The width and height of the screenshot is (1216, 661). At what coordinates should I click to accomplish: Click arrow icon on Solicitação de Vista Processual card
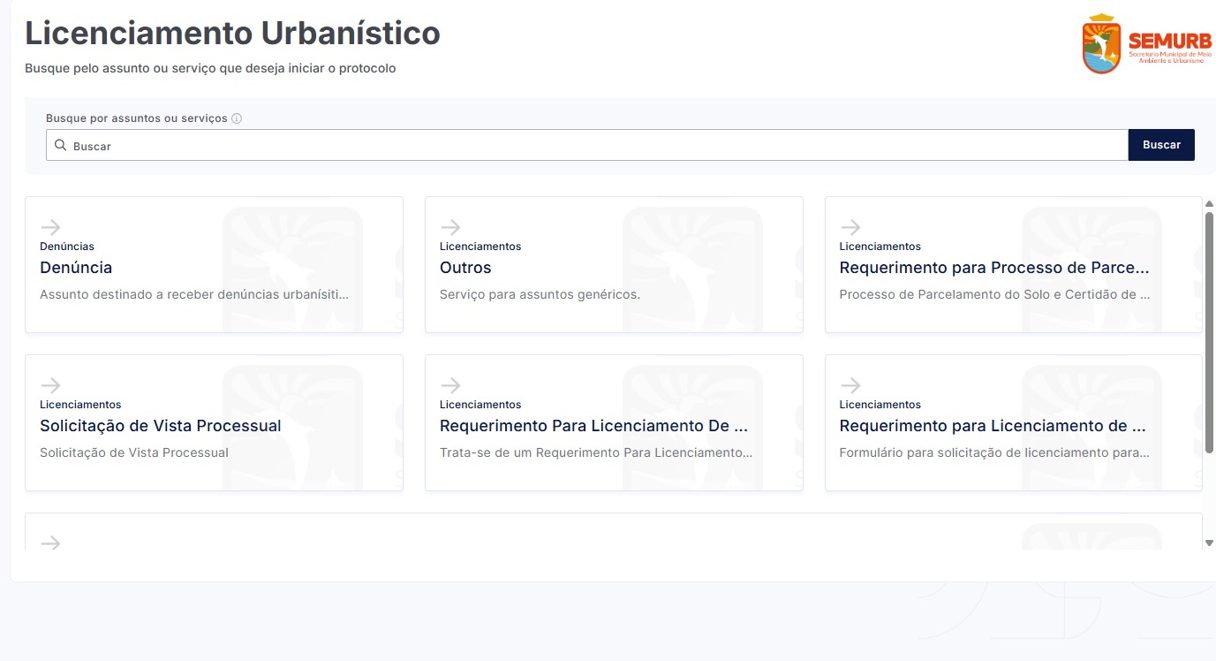tap(50, 385)
